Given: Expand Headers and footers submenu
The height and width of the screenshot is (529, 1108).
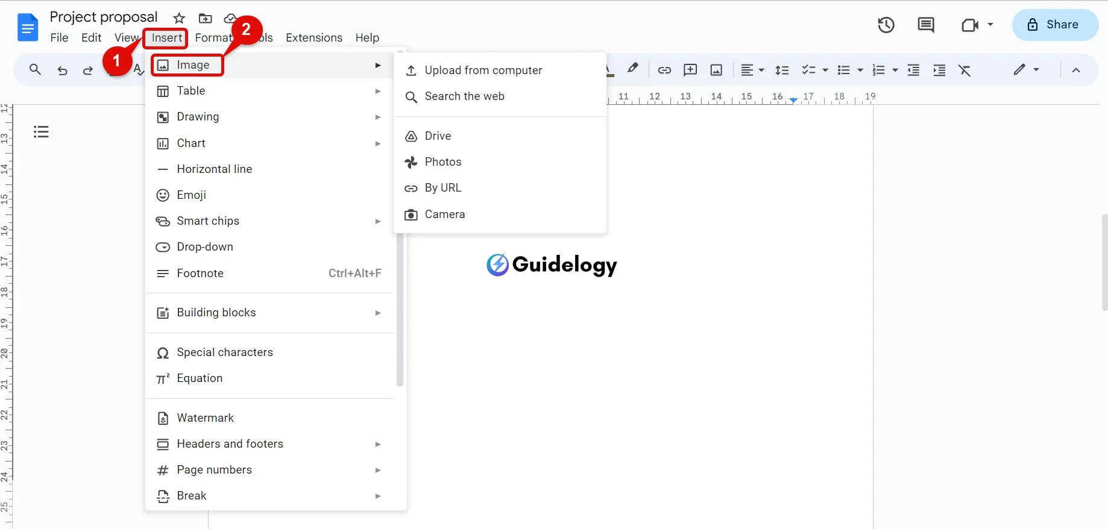Looking at the screenshot, I should point(269,444).
